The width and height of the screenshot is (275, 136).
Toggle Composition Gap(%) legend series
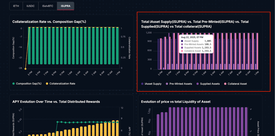[27, 84]
